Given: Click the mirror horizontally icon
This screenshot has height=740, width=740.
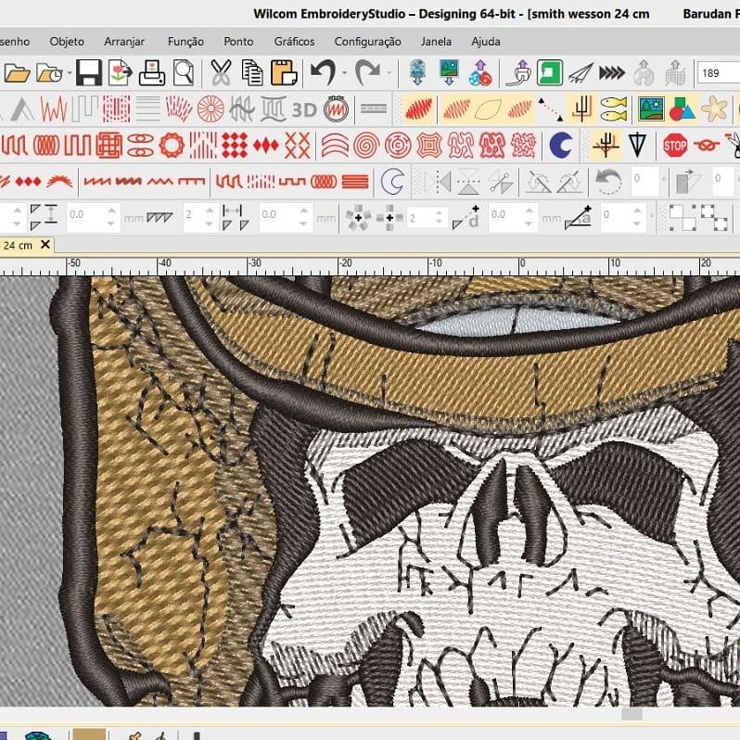Looking at the screenshot, I should pos(438,182).
